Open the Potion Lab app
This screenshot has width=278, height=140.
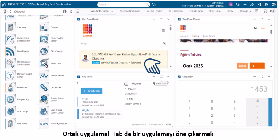(11, 87)
